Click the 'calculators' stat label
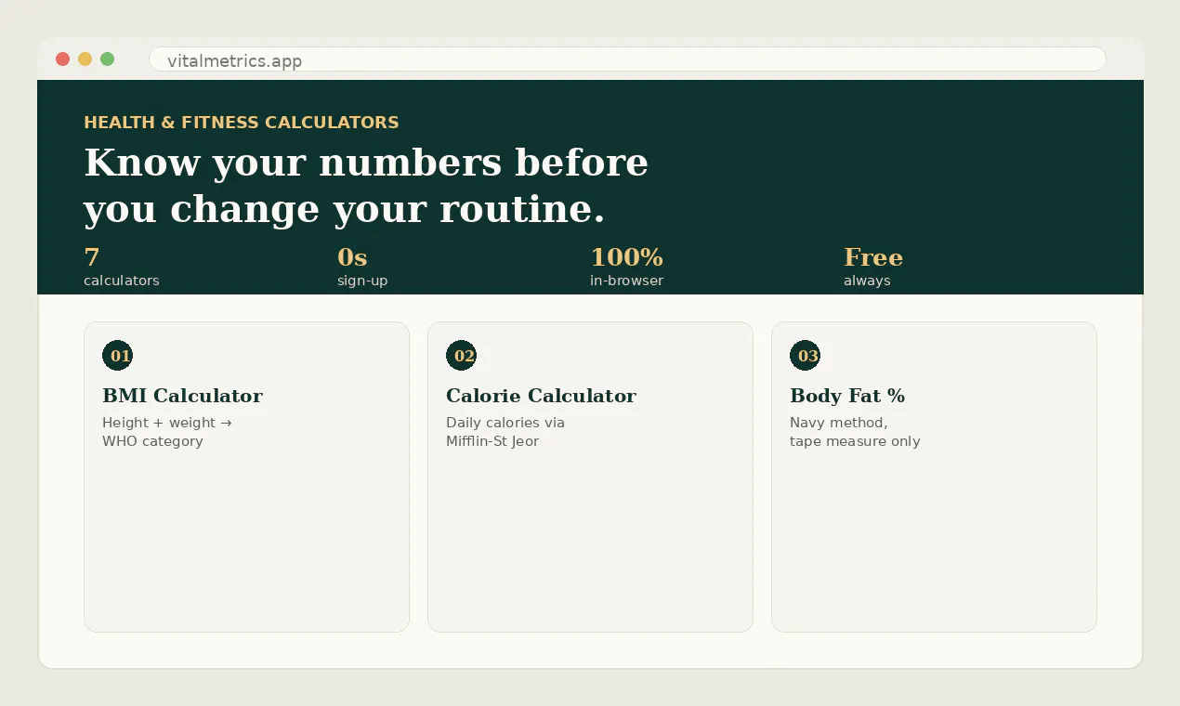Image resolution: width=1180 pixels, height=706 pixels. (122, 281)
